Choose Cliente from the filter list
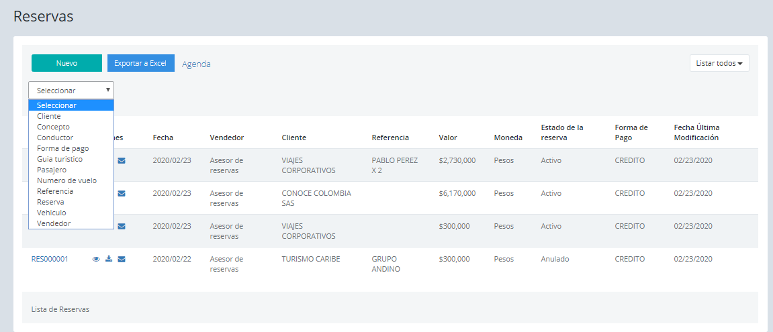The height and width of the screenshot is (332, 773). (49, 116)
